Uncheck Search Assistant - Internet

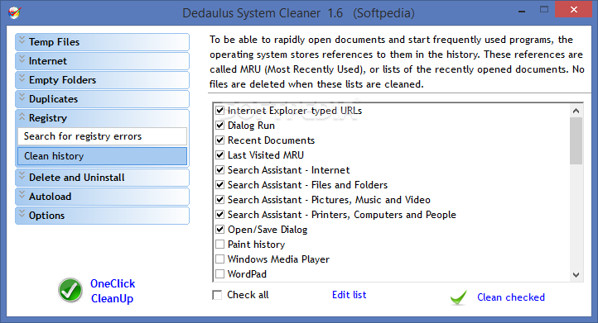[x=219, y=170]
